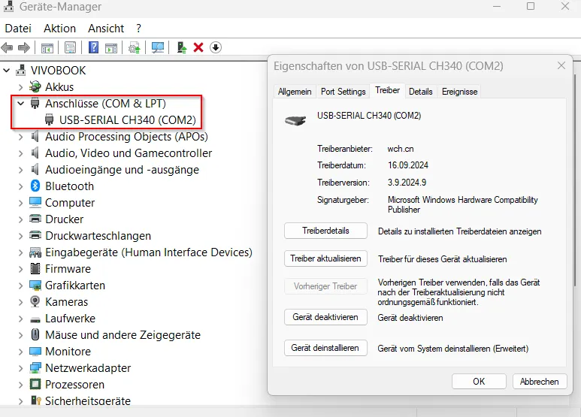Click the Treiber aktualisieren button
Viewport: 581px width, 417px height.
[325, 258]
